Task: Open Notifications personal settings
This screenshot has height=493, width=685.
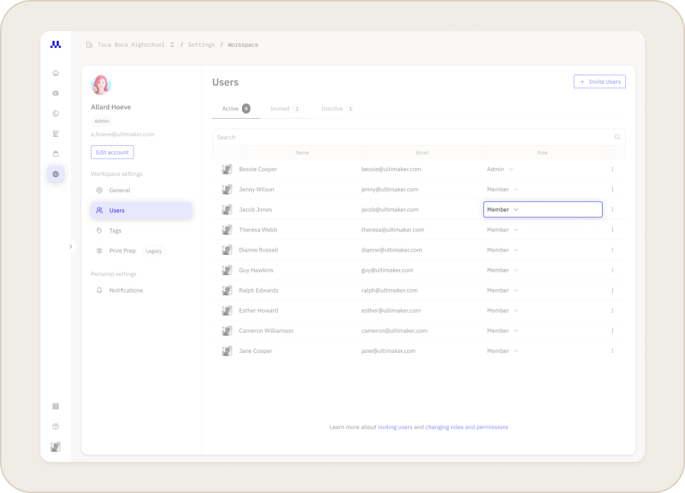Action: point(141,290)
